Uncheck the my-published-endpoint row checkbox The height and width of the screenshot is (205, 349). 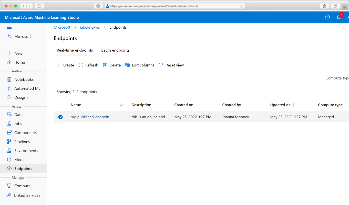60,117
